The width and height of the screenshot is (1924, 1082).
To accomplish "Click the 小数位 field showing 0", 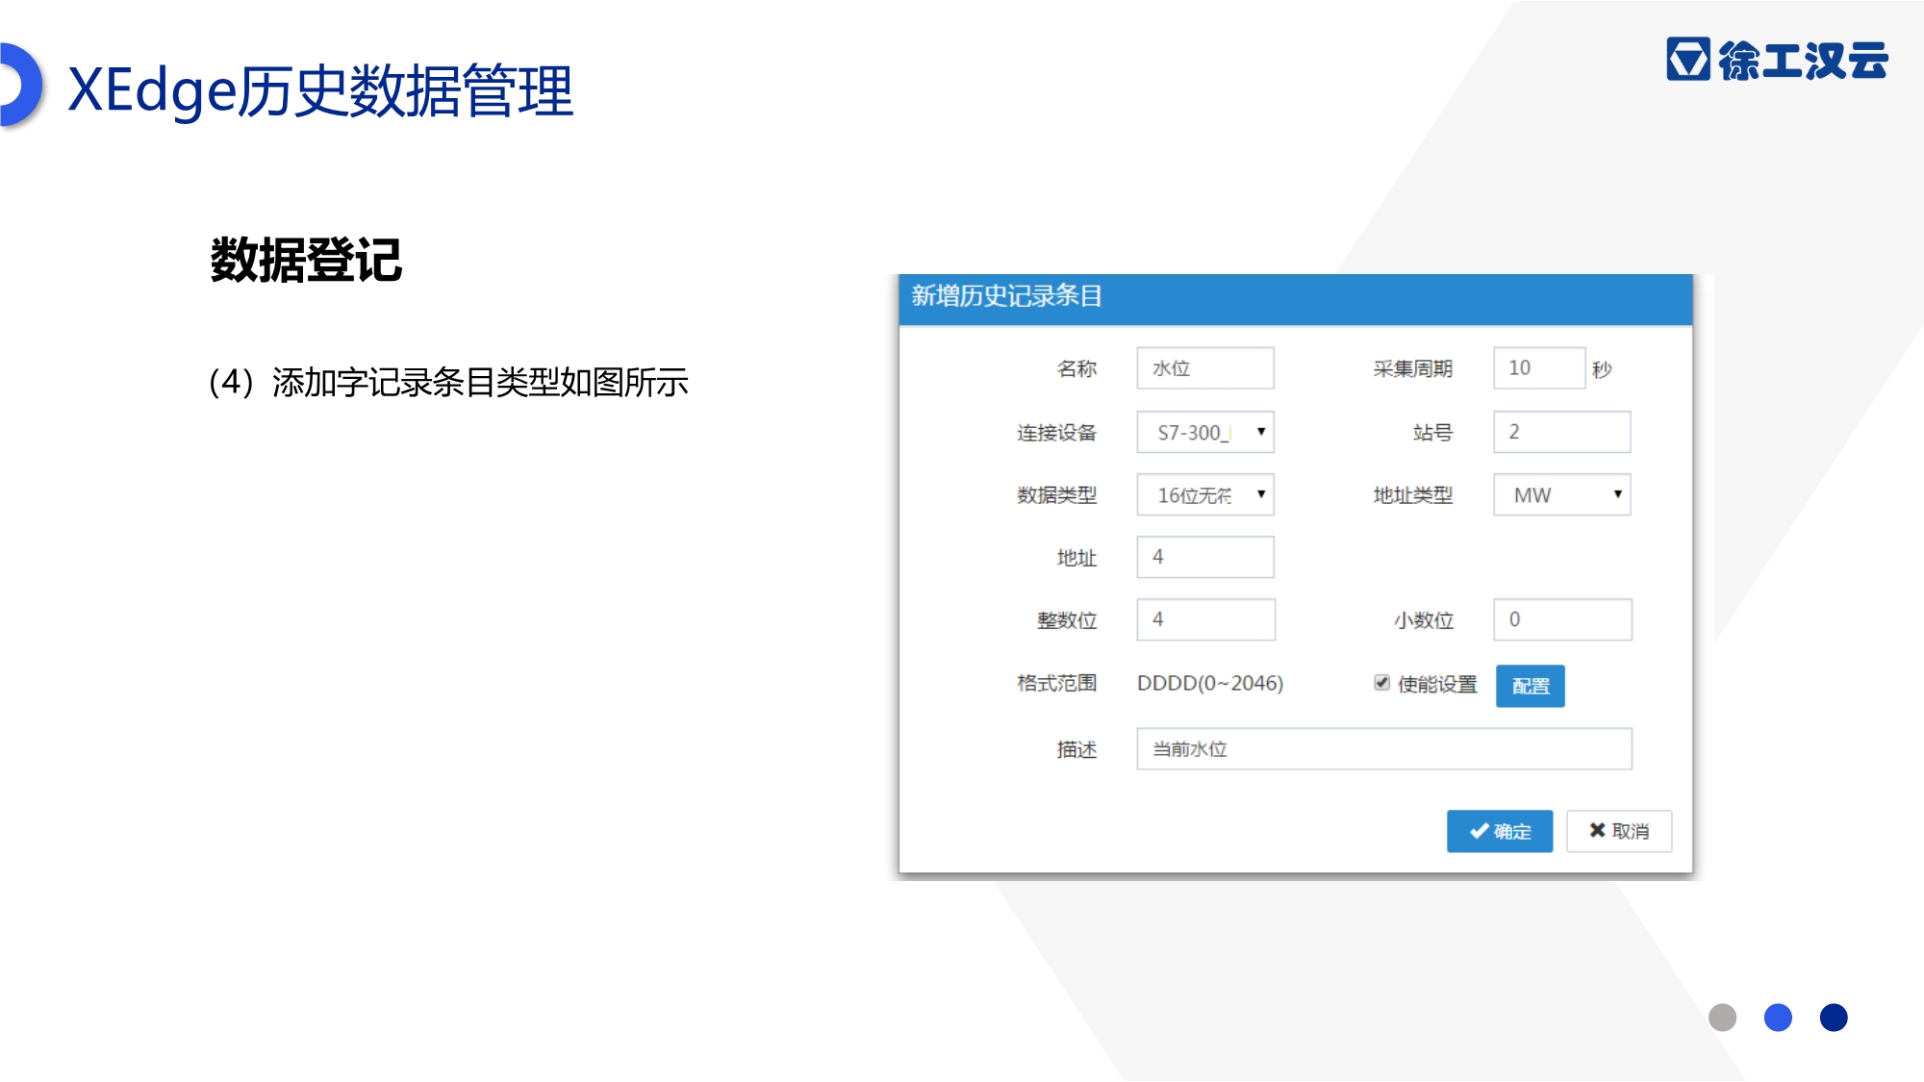I will [x=1563, y=619].
